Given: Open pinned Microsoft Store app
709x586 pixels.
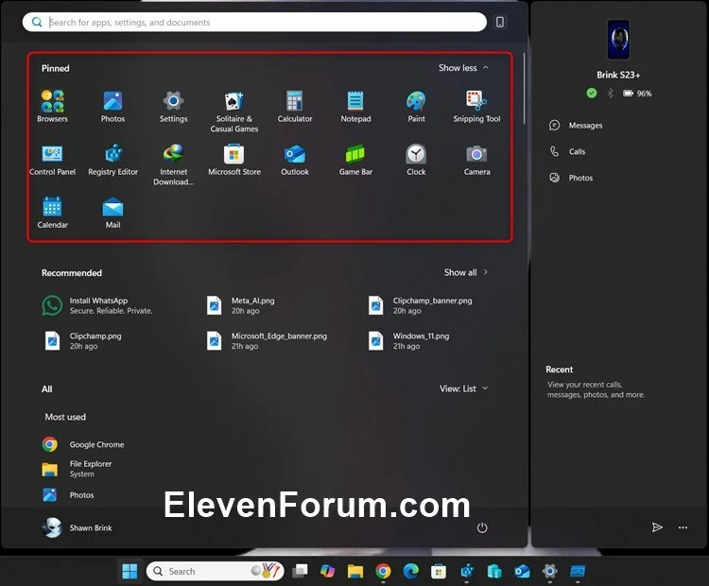Looking at the screenshot, I should coord(233,160).
